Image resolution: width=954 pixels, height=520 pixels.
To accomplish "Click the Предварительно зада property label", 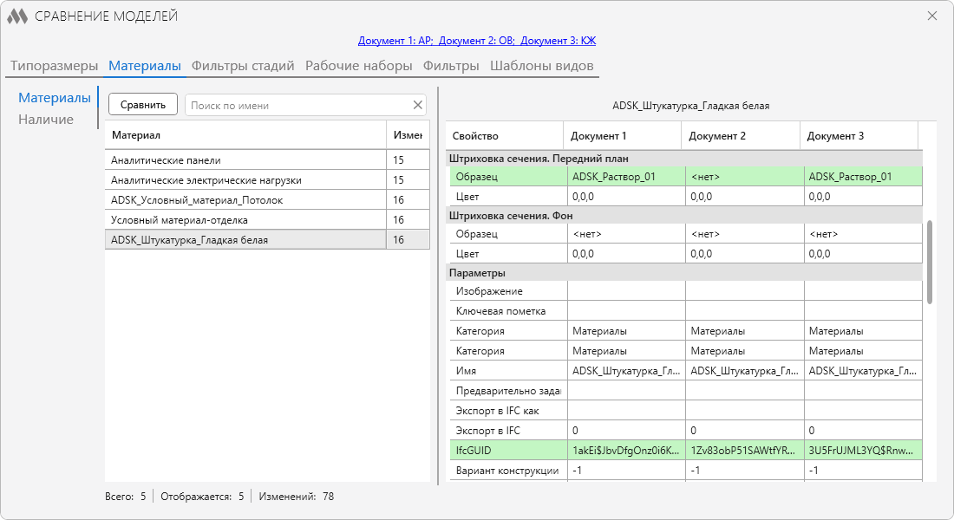I will (x=508, y=391).
